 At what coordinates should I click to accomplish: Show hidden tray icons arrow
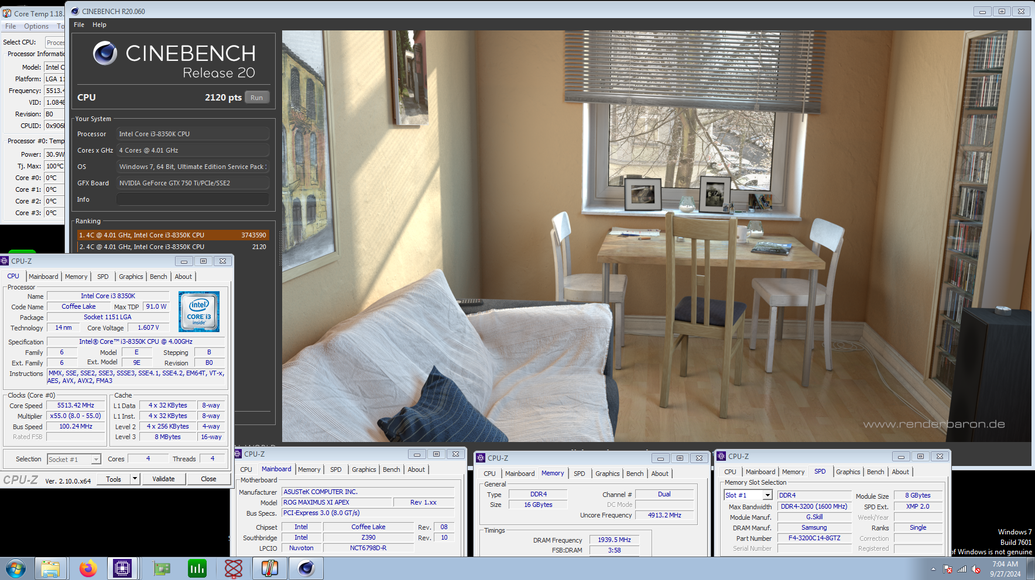(x=933, y=569)
